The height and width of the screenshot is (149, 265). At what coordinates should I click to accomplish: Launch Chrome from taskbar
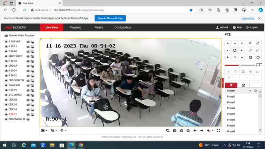coord(81,145)
